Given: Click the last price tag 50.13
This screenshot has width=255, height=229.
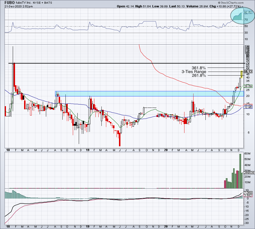Looking at the screenshot, I should (x=248, y=71).
